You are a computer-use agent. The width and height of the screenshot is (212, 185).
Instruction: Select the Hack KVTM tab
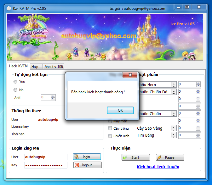point(18,66)
